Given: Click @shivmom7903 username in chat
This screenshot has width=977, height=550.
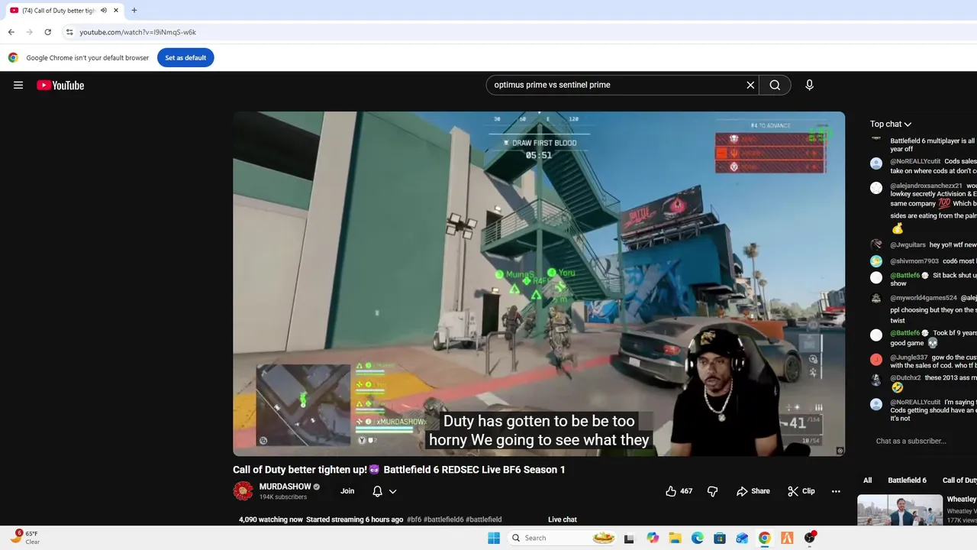Looking at the screenshot, I should point(914,261).
